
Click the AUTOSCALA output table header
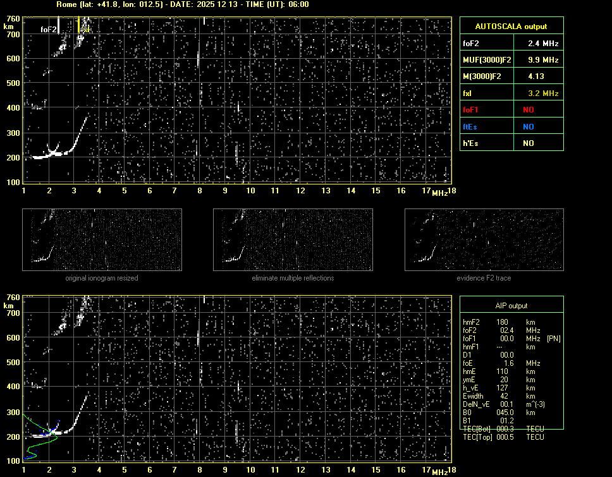[511, 27]
